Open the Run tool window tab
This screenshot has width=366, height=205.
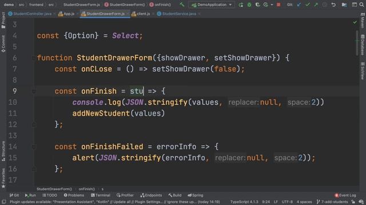30,195
